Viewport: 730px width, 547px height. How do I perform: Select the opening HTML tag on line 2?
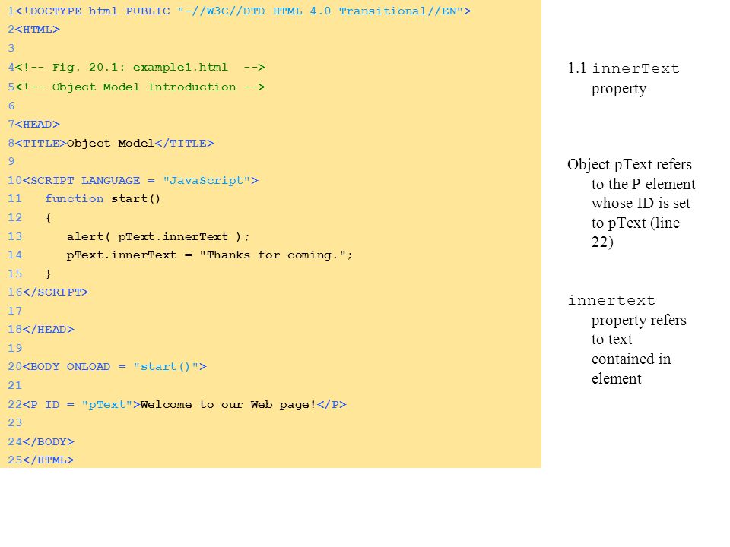37,30
